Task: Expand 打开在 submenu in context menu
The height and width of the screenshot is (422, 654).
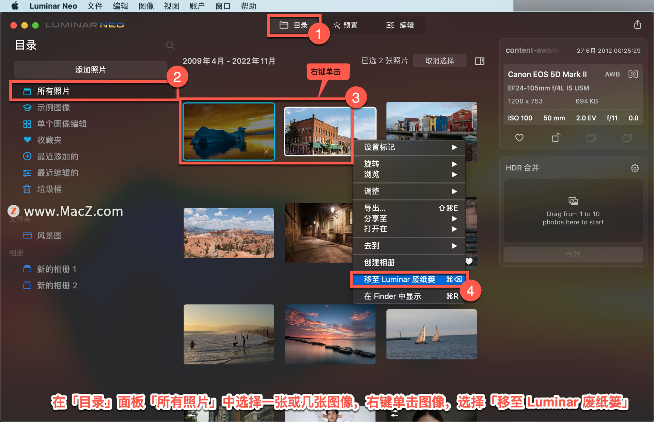Action: pos(409,229)
